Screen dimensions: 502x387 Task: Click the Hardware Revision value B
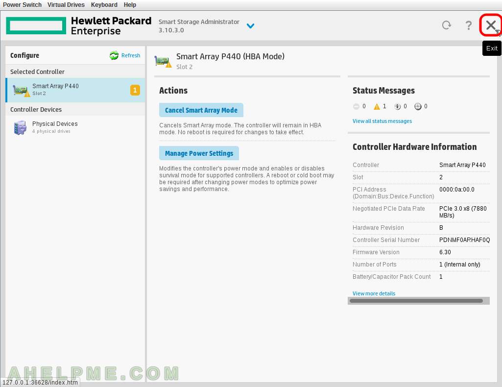click(441, 228)
